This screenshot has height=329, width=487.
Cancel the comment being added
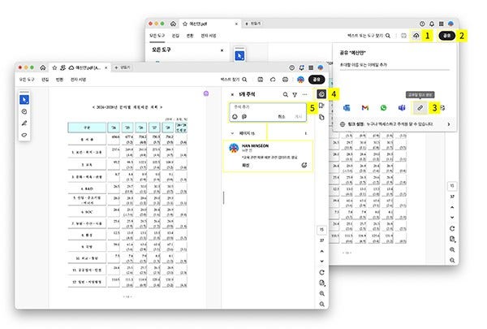[x=282, y=117]
